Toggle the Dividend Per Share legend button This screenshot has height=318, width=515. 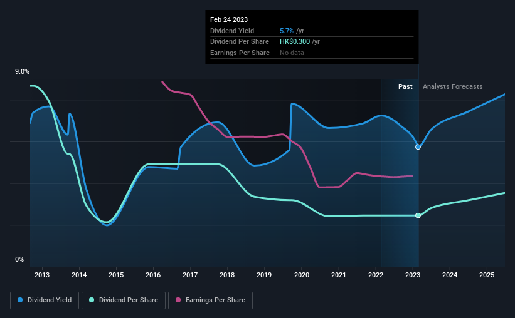(x=124, y=300)
